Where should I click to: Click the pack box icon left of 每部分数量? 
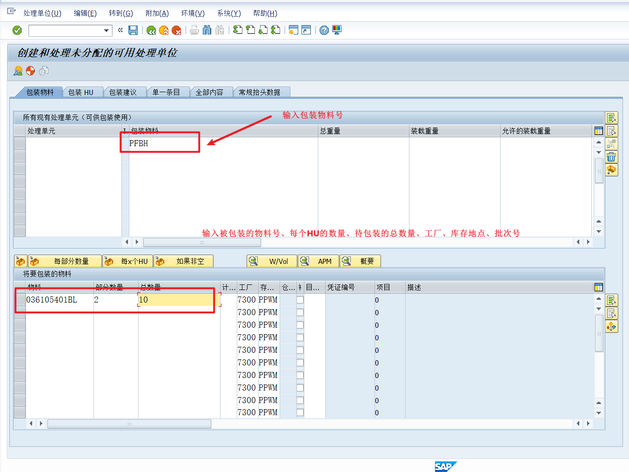(20, 261)
